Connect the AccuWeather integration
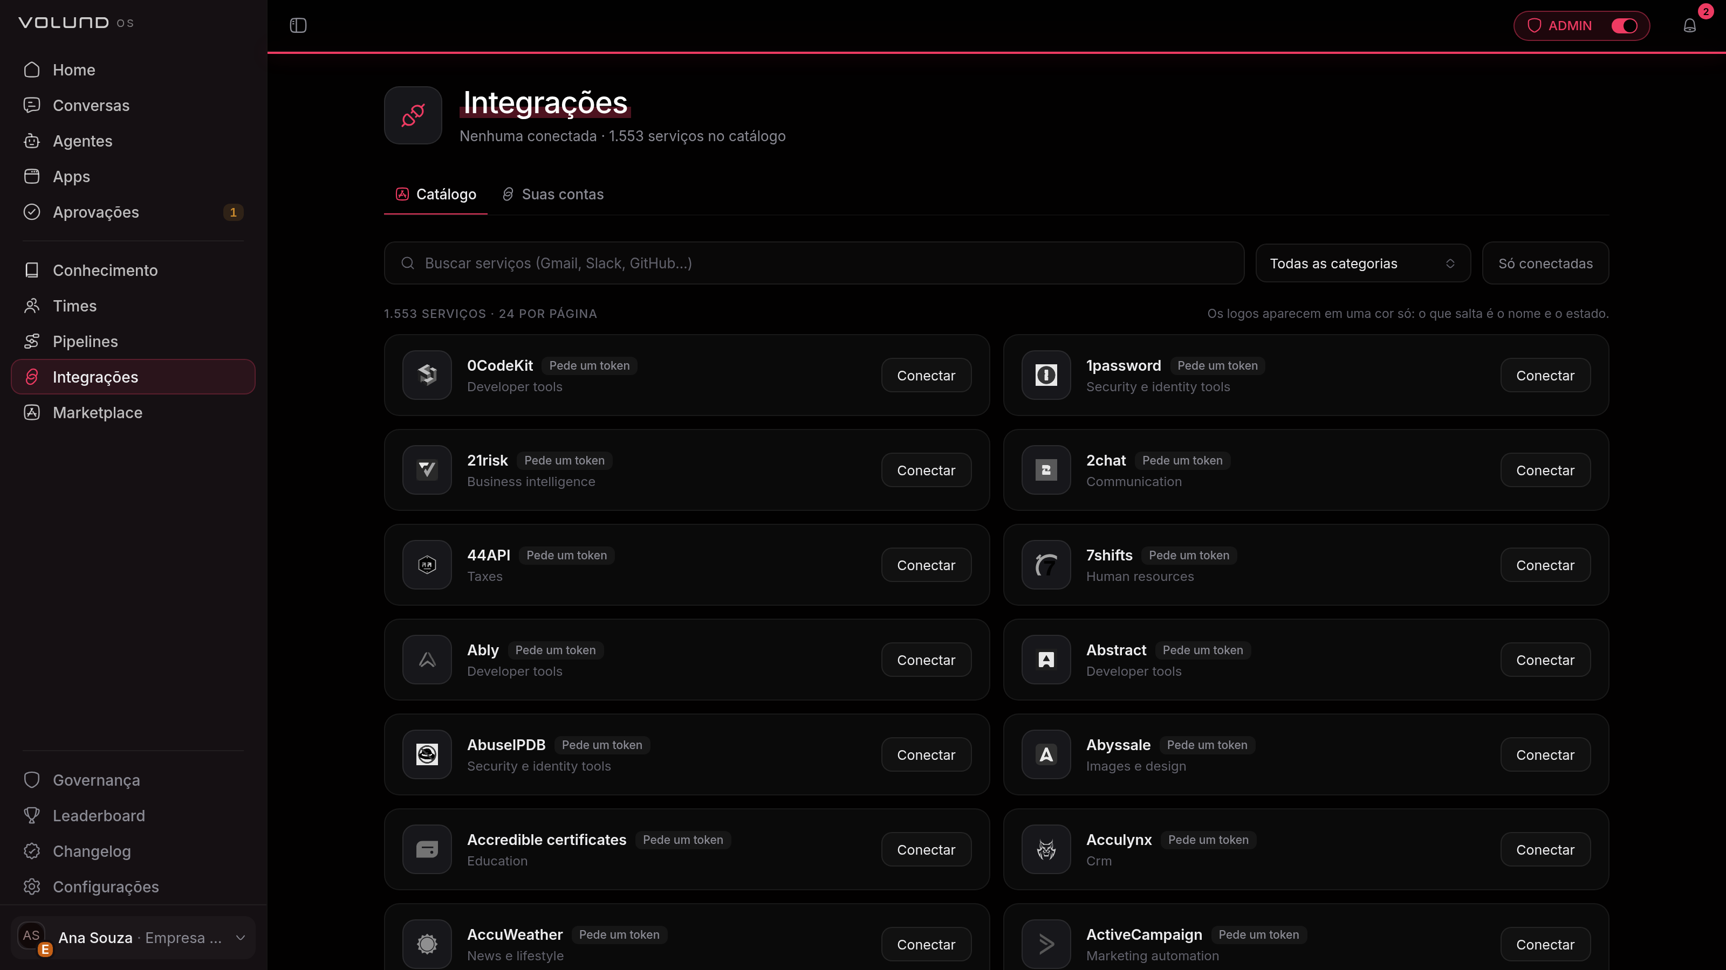Screen dimensions: 1726x970 click(x=926, y=944)
